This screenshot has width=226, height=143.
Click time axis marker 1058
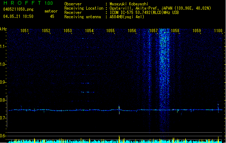click(x=175, y=31)
